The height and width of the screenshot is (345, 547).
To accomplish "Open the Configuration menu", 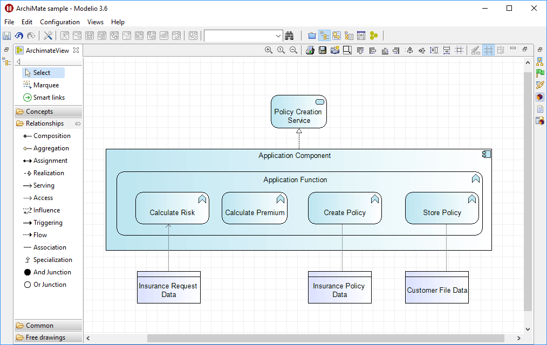I will [x=60, y=22].
